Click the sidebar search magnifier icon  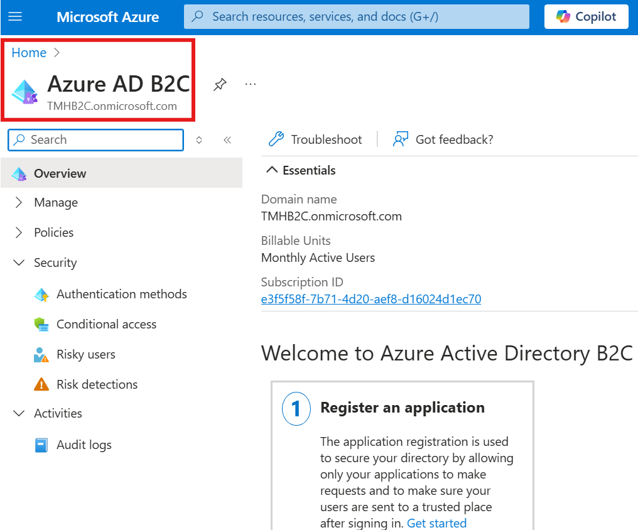[x=19, y=140]
